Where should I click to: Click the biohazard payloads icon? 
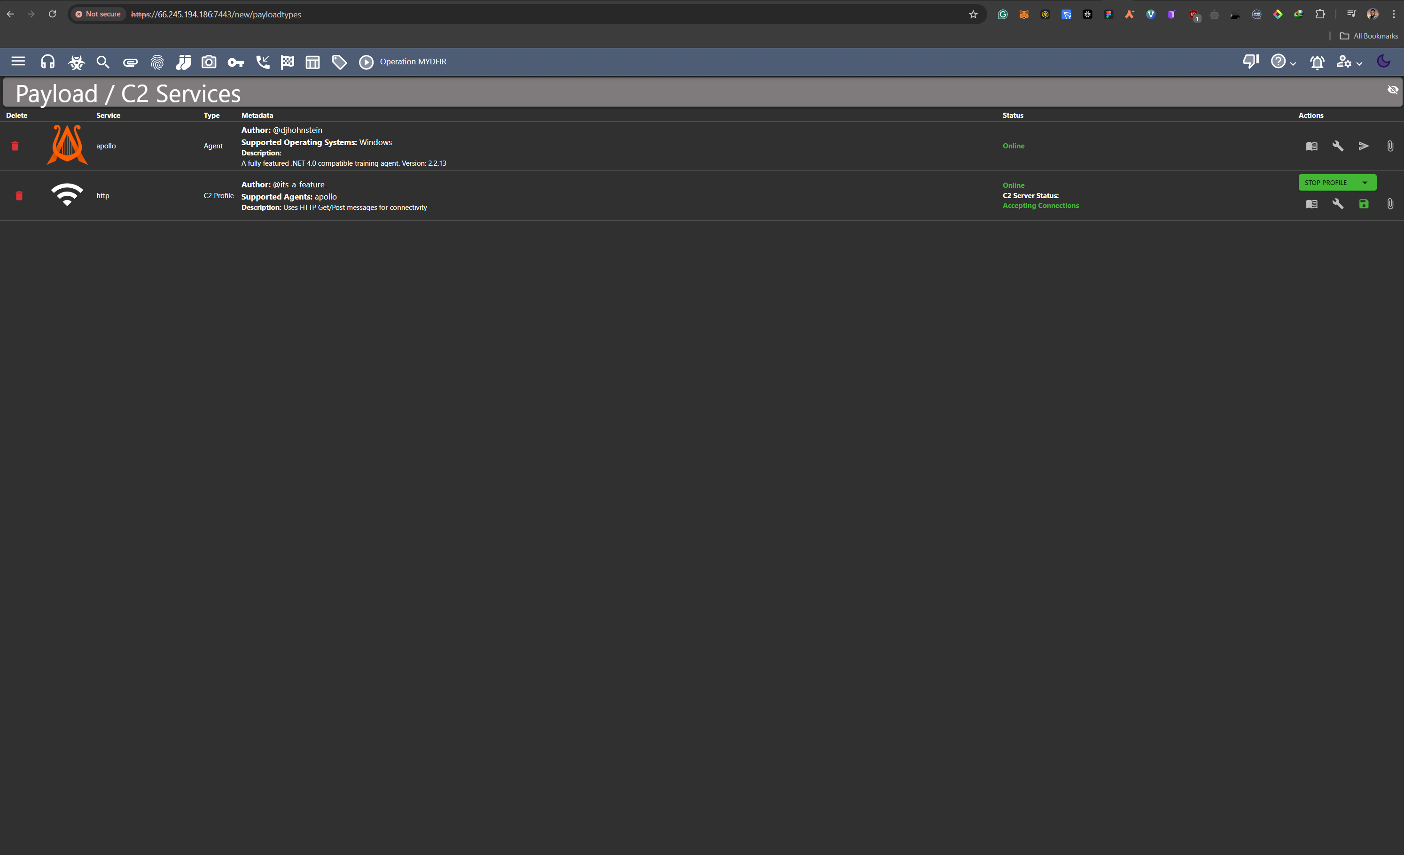[x=76, y=62]
